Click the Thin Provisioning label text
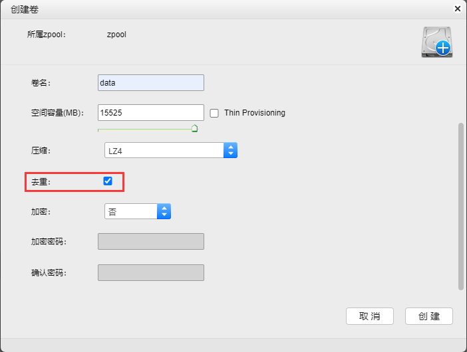The height and width of the screenshot is (352, 467). tap(255, 113)
